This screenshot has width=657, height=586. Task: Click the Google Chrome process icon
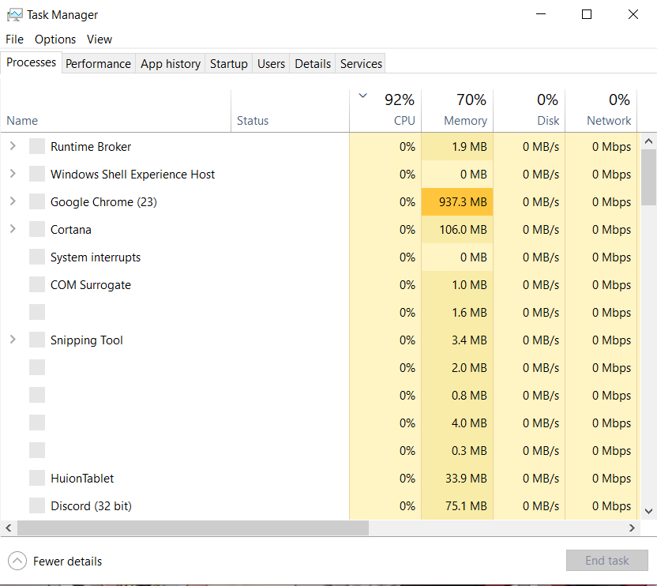[37, 202]
